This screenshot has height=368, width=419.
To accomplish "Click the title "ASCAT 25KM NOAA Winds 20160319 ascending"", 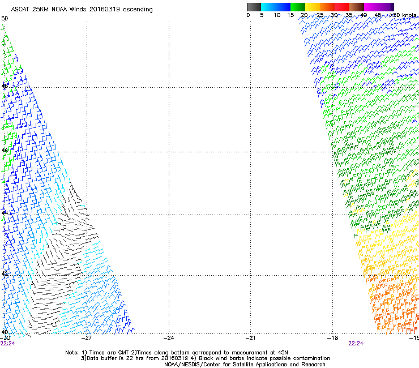I will 82,10.
